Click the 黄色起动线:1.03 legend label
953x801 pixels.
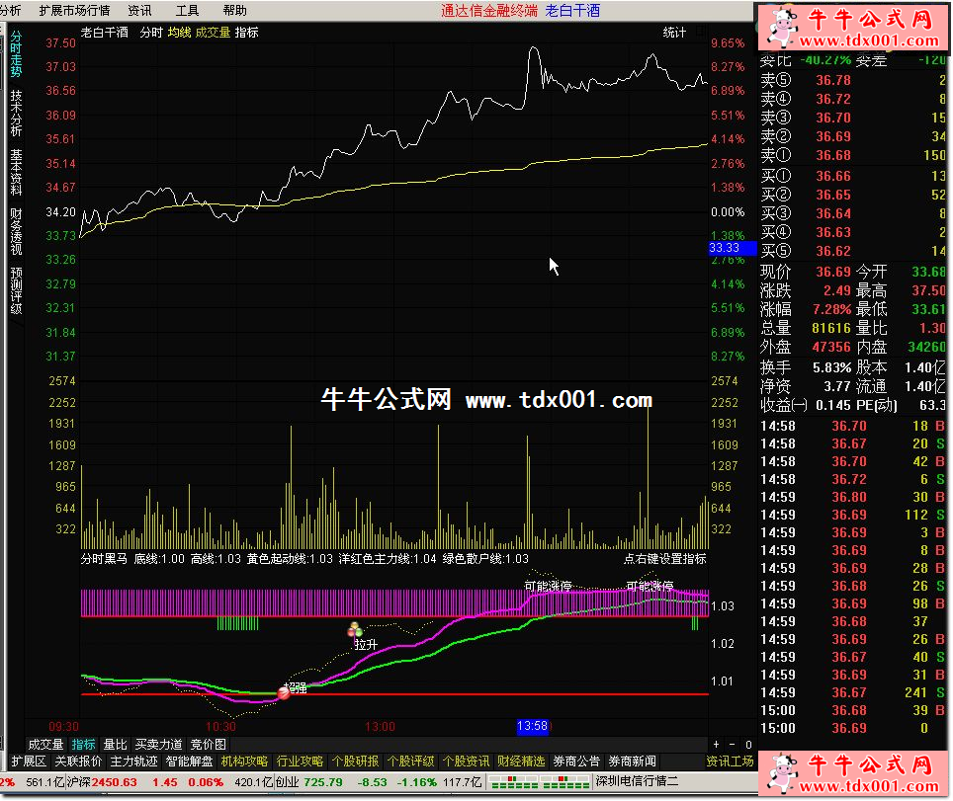coord(290,559)
